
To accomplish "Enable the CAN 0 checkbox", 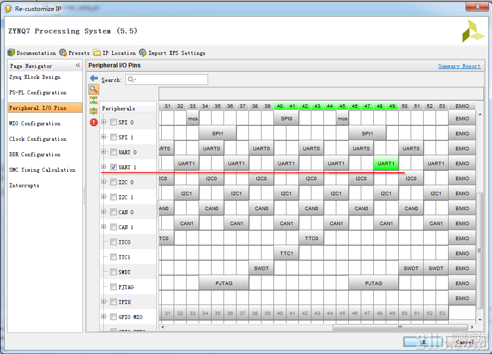I will pos(114,212).
